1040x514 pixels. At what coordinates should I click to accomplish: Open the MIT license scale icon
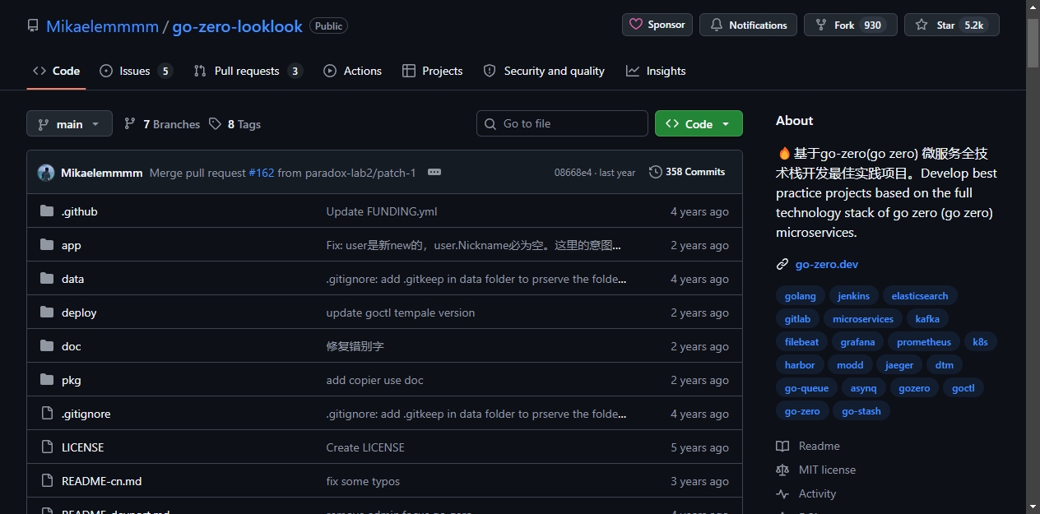782,470
